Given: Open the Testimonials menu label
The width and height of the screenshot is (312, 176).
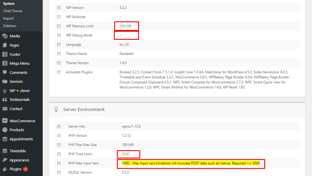Looking at the screenshot, I should (20, 99).
